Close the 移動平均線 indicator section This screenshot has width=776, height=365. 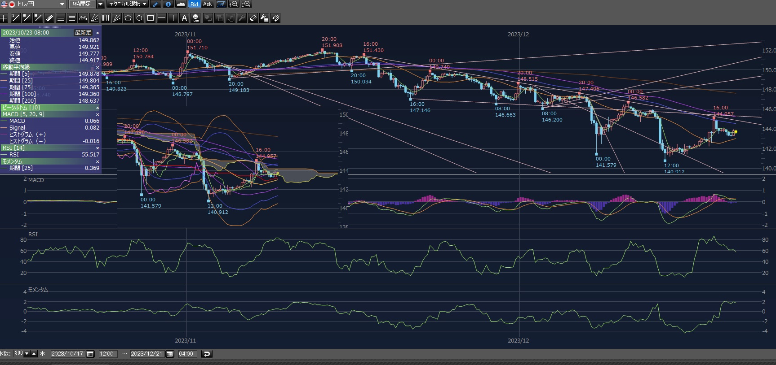98,67
